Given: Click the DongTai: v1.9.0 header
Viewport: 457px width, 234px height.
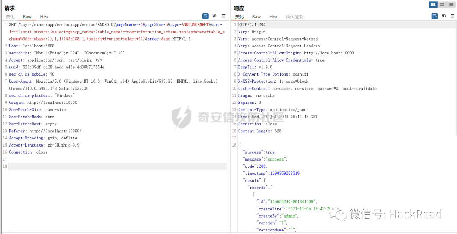Looking at the screenshot, I should pos(255,67).
